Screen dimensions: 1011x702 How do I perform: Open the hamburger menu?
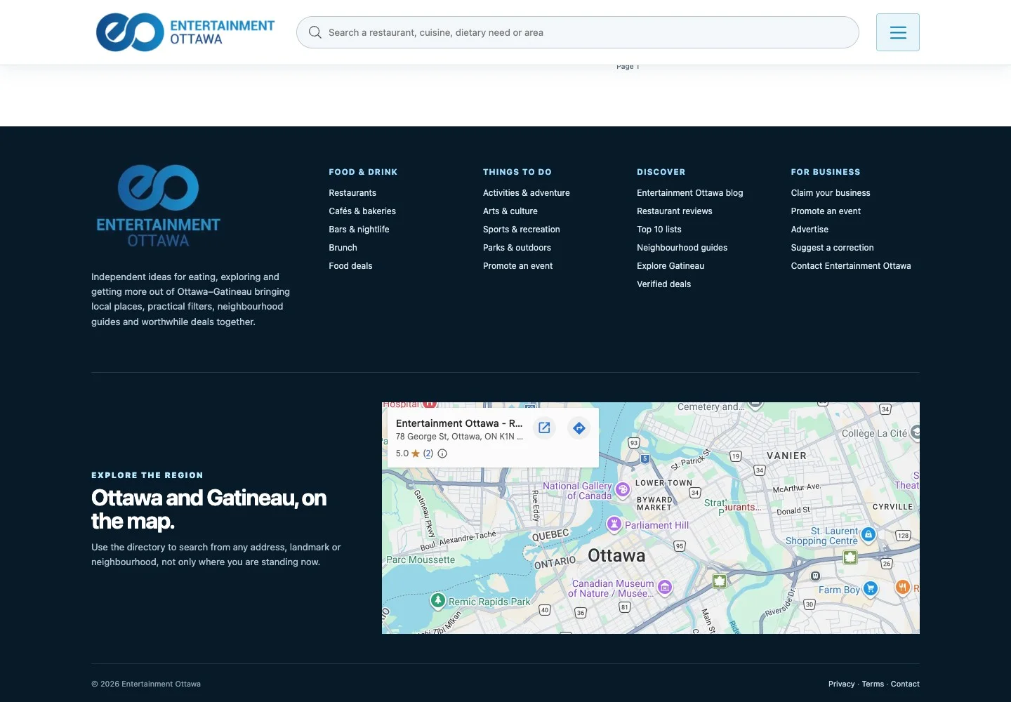tap(898, 32)
